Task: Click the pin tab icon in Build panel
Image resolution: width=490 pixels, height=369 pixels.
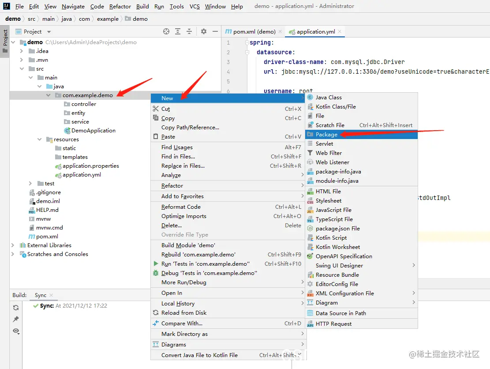Action: (16, 319)
